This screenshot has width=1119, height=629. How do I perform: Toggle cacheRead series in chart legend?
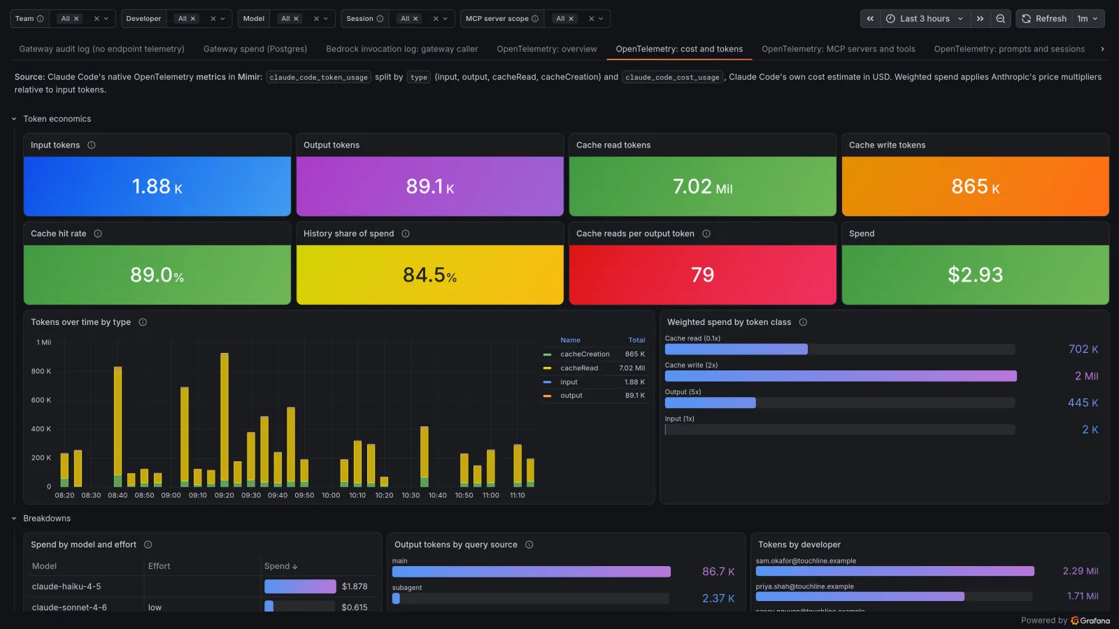pyautogui.click(x=579, y=368)
